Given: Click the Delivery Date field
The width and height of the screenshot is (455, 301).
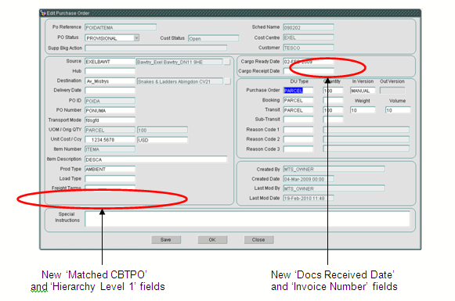Looking at the screenshot, I should click(x=110, y=91).
